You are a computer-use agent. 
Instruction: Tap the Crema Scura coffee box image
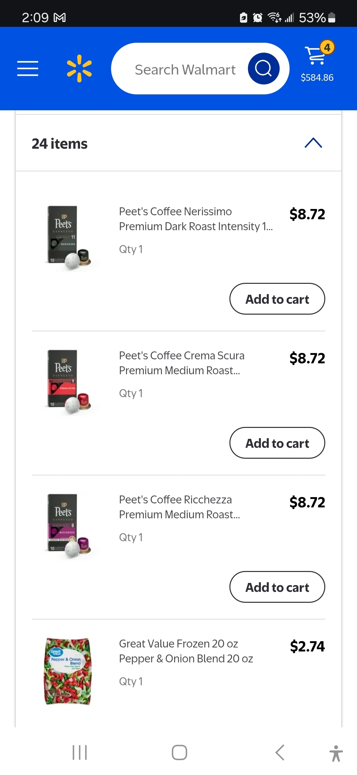[68, 382]
